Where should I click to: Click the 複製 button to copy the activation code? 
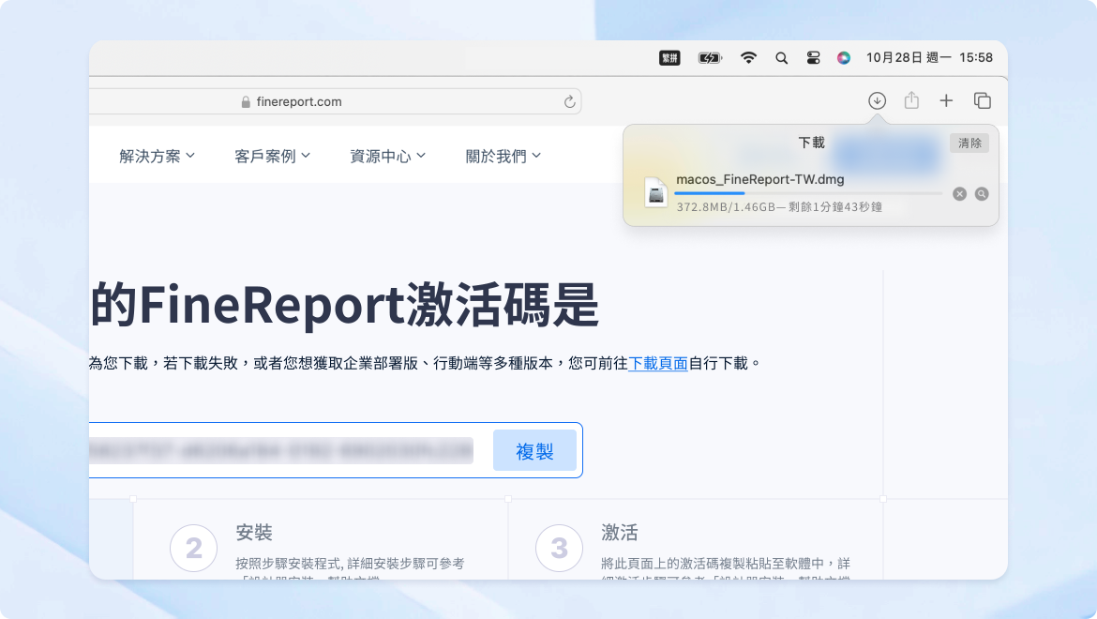[534, 450]
